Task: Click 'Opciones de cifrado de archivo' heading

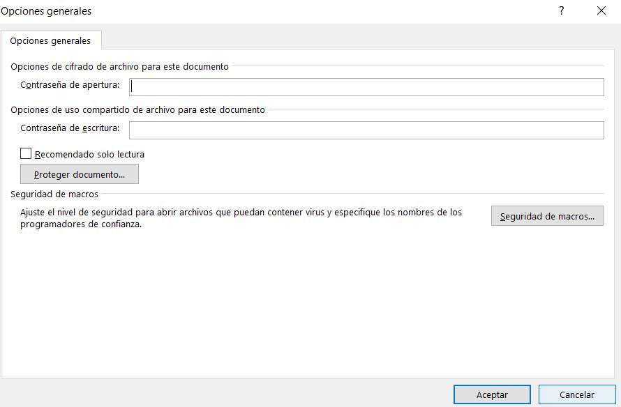Action: click(119, 66)
